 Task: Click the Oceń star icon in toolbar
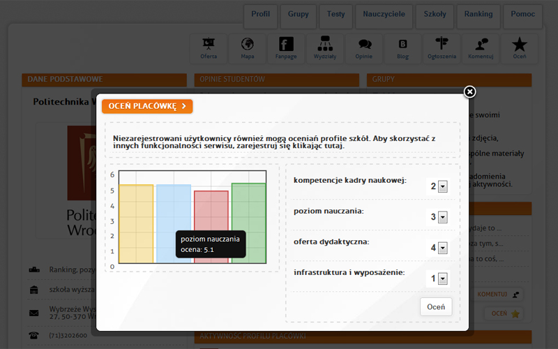tap(519, 48)
